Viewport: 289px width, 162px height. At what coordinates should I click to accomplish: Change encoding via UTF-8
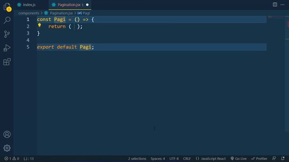click(x=174, y=158)
